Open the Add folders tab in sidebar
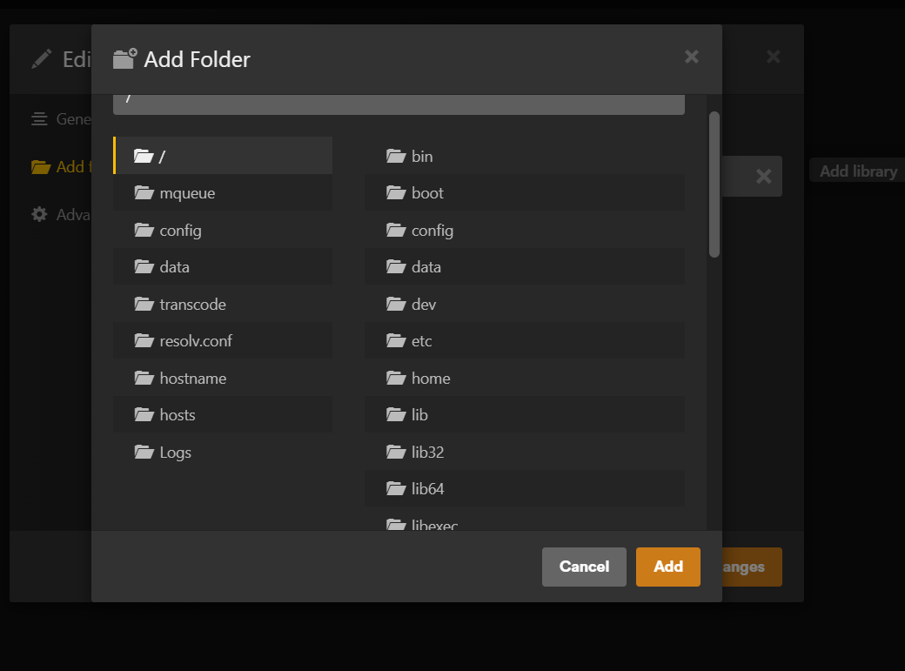Image resolution: width=905 pixels, height=671 pixels. coord(61,167)
